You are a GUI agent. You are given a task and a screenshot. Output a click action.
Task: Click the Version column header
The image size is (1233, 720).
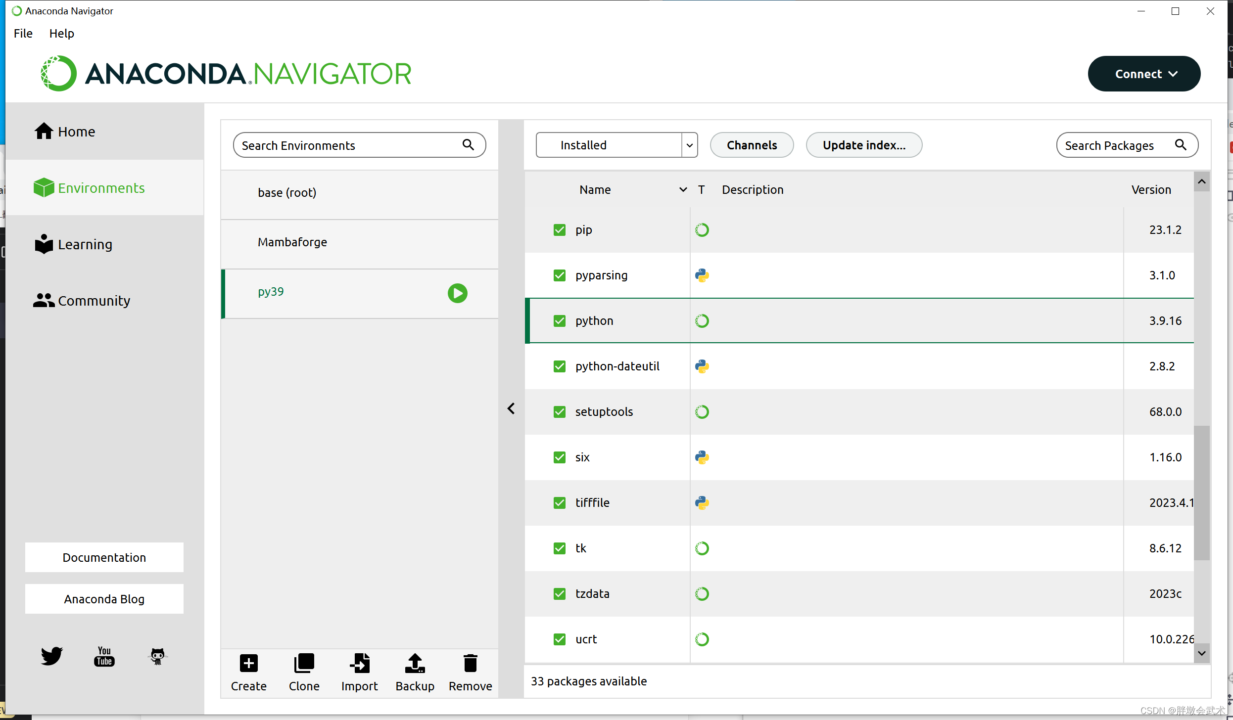click(x=1151, y=190)
